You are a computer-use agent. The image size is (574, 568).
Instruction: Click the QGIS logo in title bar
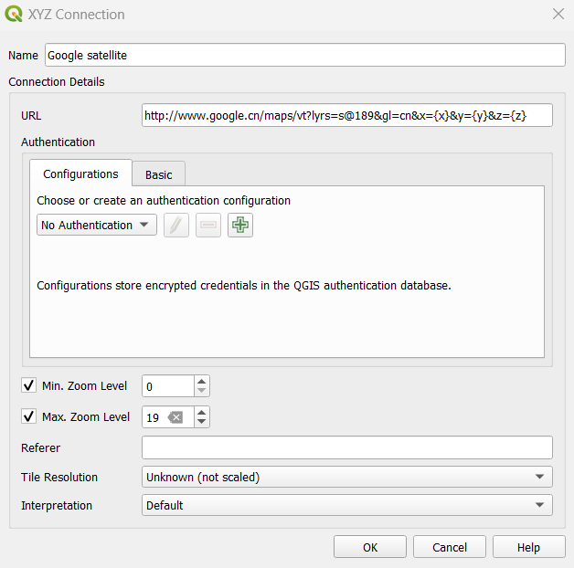point(14,14)
